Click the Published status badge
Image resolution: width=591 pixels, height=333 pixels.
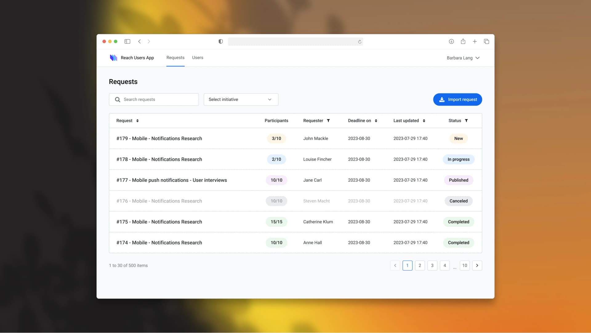tap(459, 180)
